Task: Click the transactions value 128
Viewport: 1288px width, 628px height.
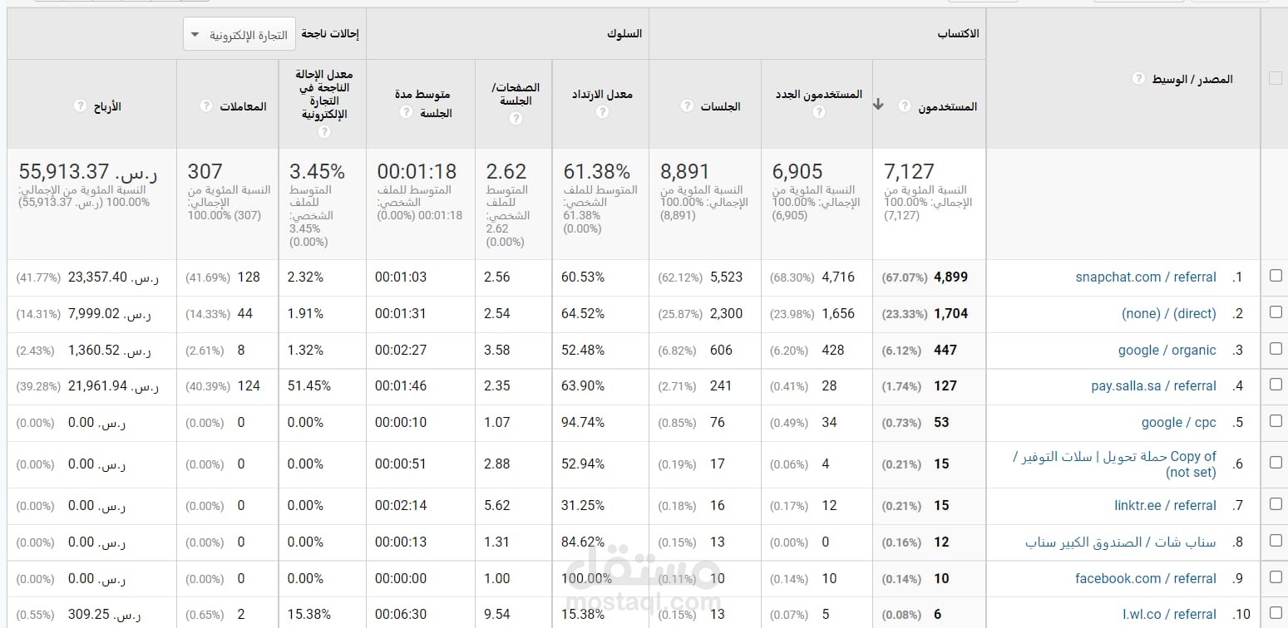Action: [249, 277]
